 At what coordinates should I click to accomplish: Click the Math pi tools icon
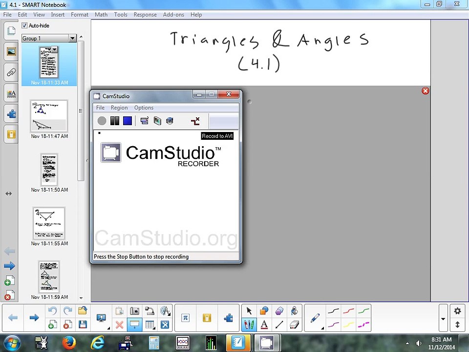coord(185,318)
